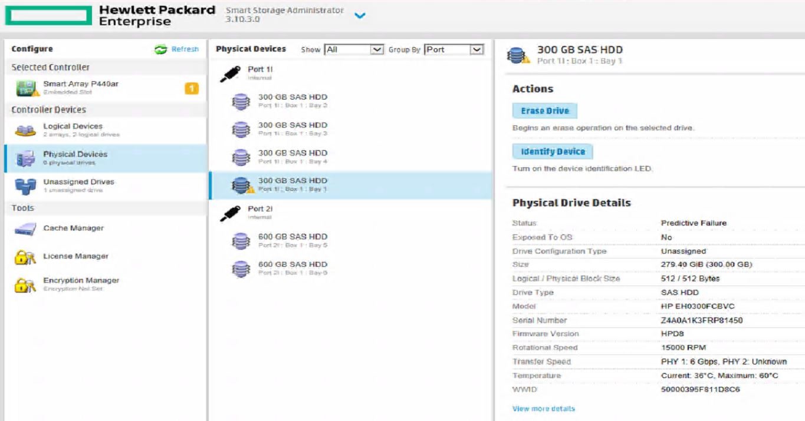
Task: Open Logical Devices via its icon
Action: (x=25, y=131)
